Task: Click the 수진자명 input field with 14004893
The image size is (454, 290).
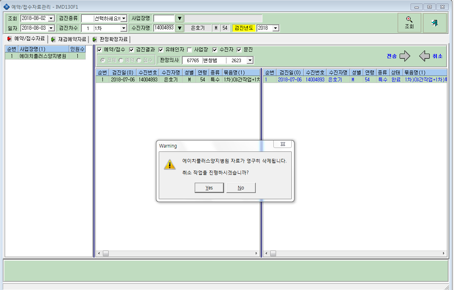Action: pos(164,28)
